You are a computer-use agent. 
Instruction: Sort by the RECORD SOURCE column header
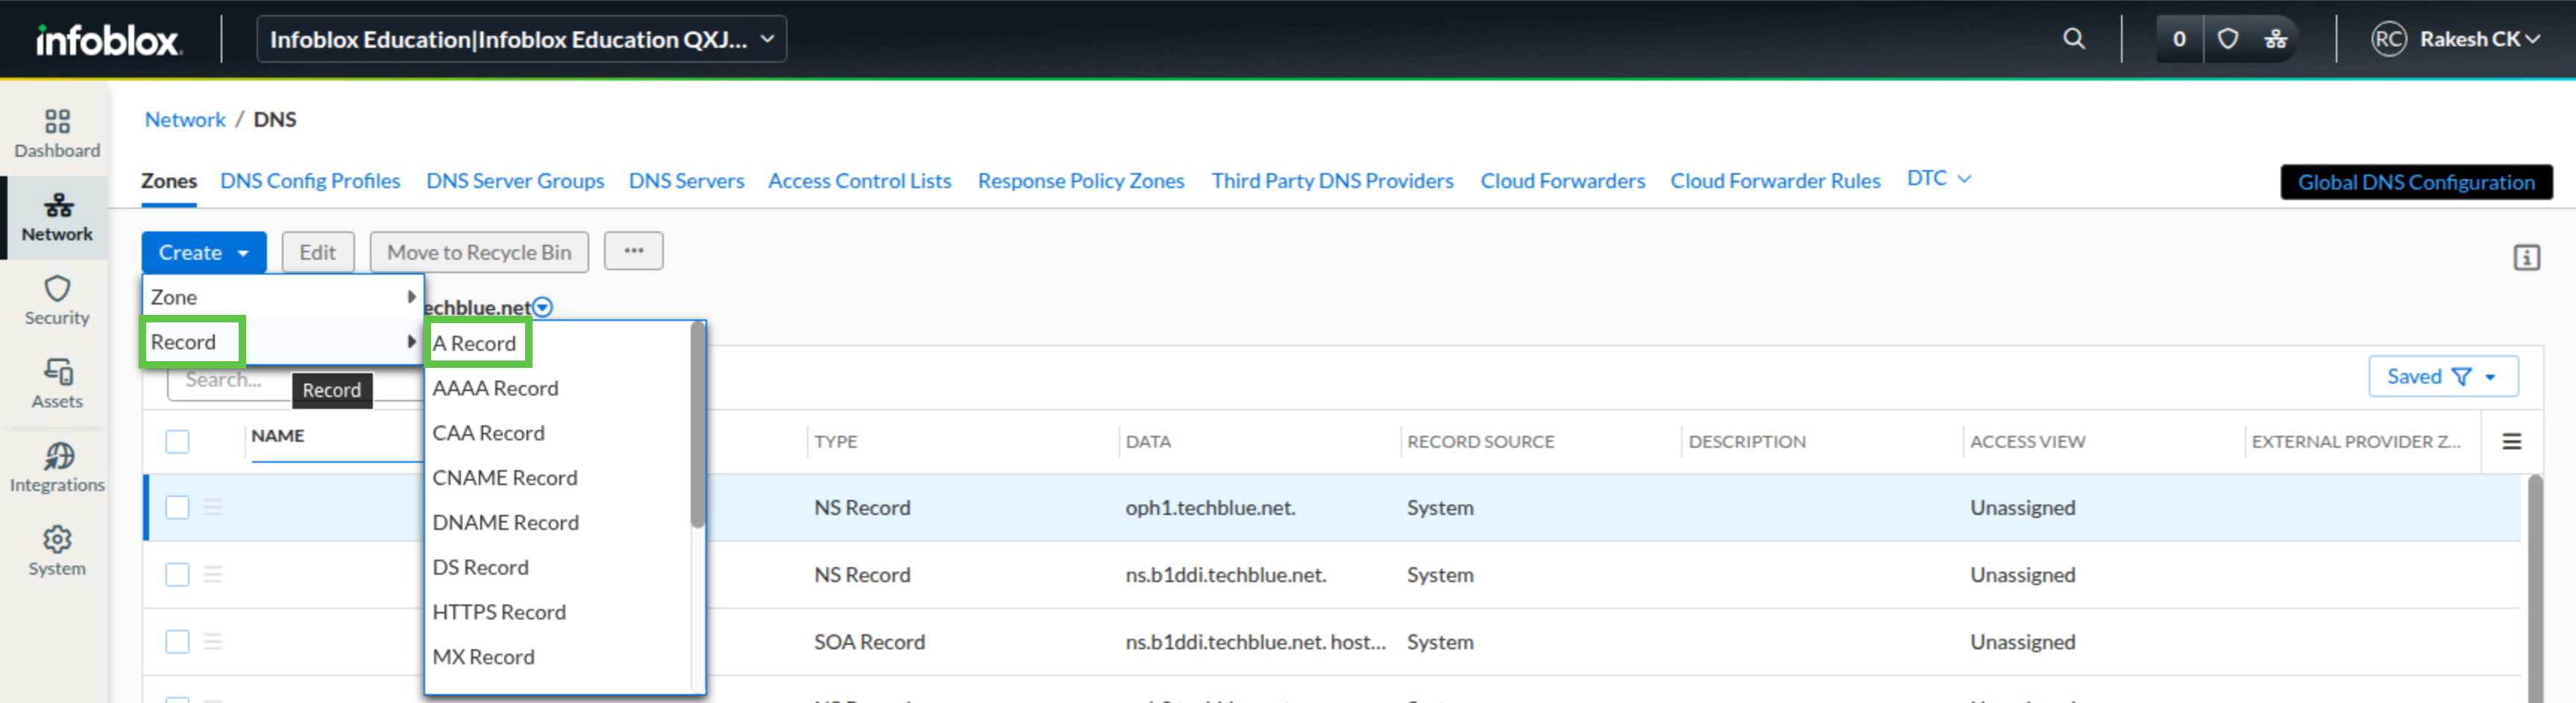(x=1480, y=441)
